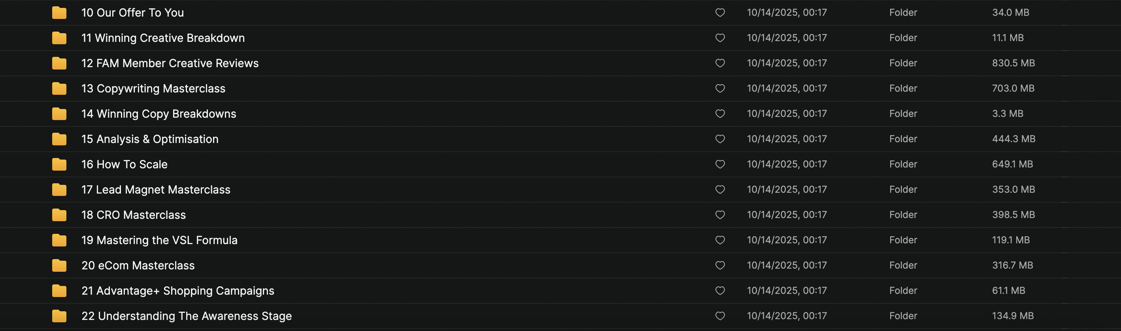
Task: Open 20 eCom Masterclass by its name
Action: pos(138,265)
